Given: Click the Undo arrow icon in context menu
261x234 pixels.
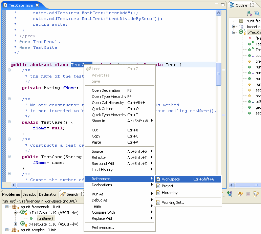Looking at the screenshot, I should point(88,69).
